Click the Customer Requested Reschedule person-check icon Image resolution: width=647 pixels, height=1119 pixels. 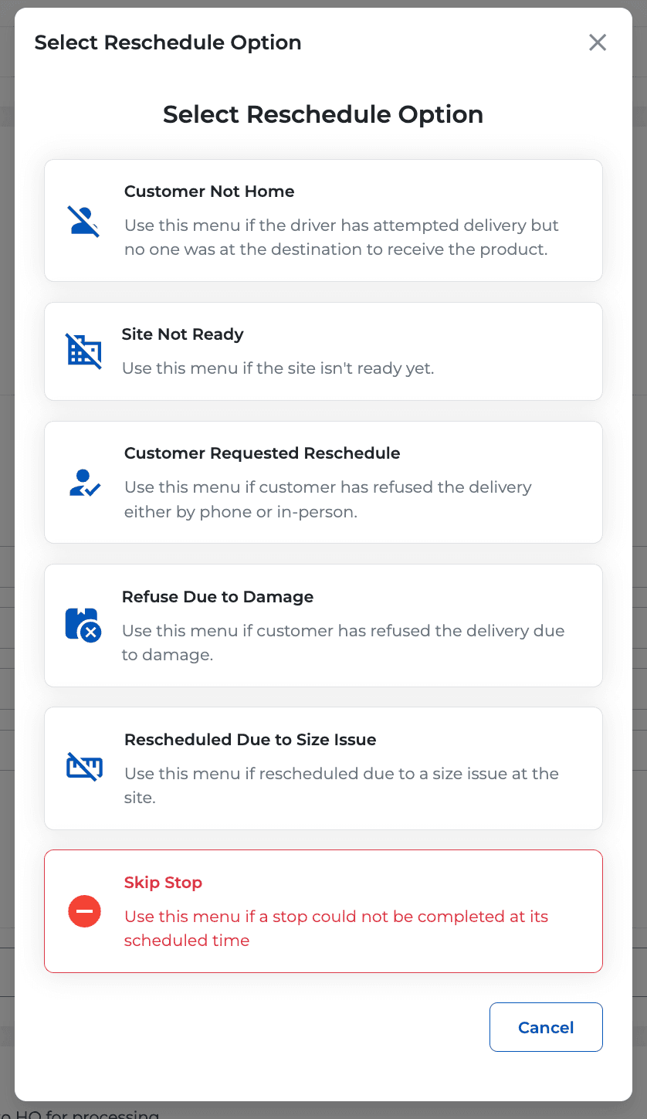(x=84, y=483)
